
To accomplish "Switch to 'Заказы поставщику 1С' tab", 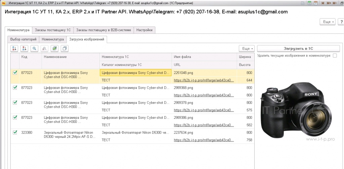I will coord(53,30).
